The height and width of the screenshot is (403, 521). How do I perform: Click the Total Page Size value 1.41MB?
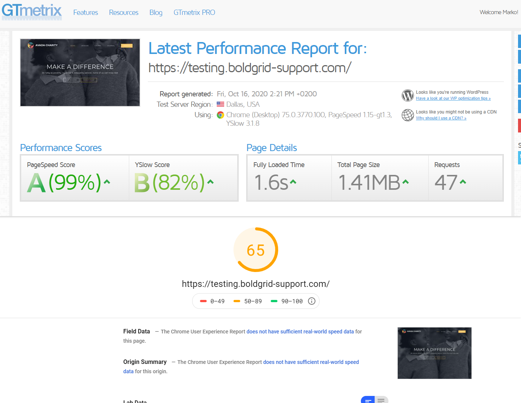369,182
